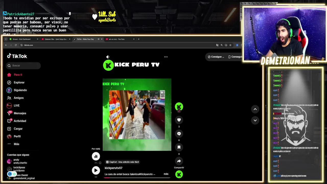Seek on the video progress bar

point(137,177)
